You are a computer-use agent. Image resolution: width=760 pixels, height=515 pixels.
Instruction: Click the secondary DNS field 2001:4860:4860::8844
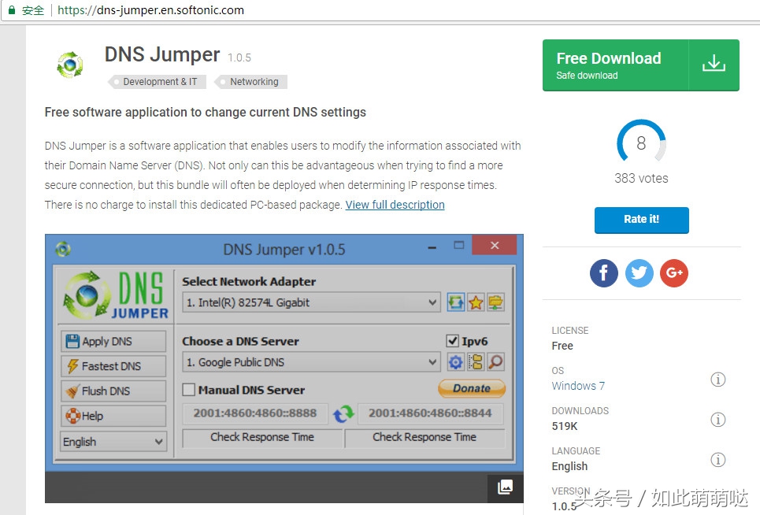pyautogui.click(x=430, y=413)
